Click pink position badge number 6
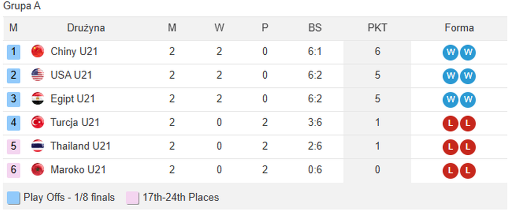513x216 pixels. pos(14,170)
